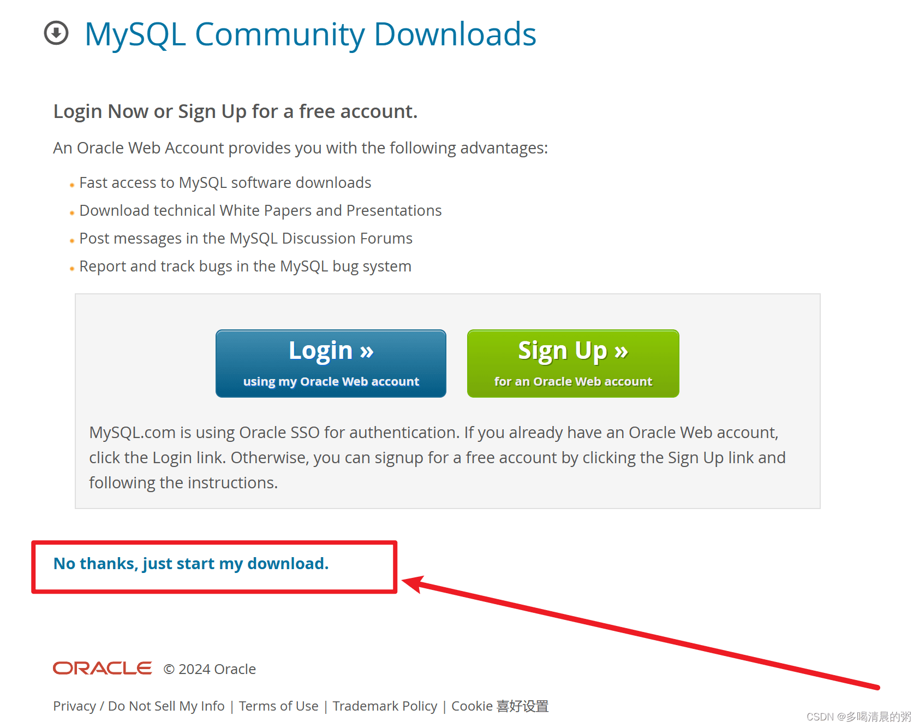Click the "Fast access to MySQL software downloads" bullet
This screenshot has width=919, height=727.
click(x=225, y=182)
